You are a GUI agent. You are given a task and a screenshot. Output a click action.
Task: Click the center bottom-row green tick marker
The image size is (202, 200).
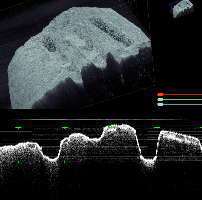click(x=111, y=163)
